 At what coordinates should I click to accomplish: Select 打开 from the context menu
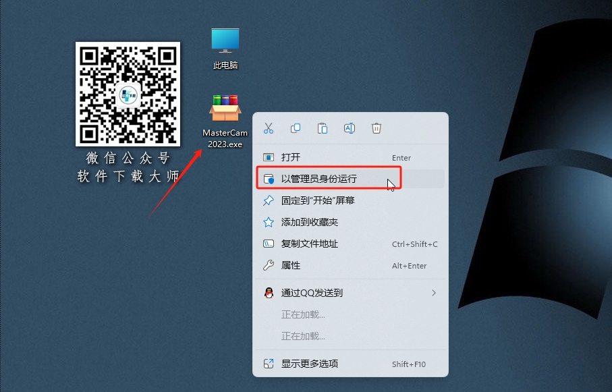pyautogui.click(x=291, y=157)
